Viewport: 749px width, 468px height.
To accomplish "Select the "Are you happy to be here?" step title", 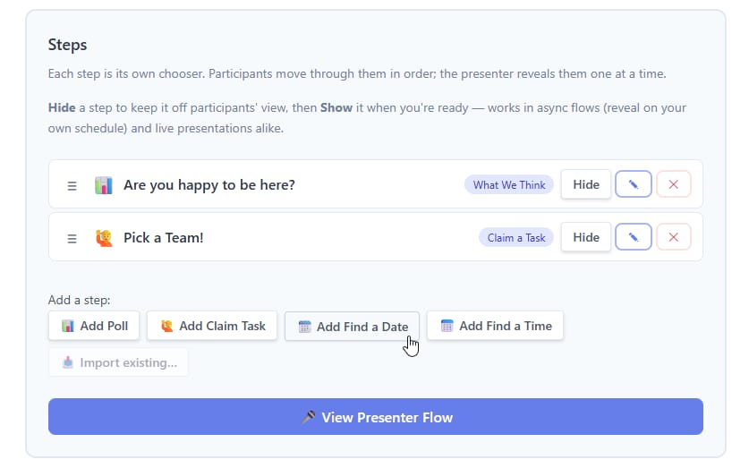I will point(209,185).
